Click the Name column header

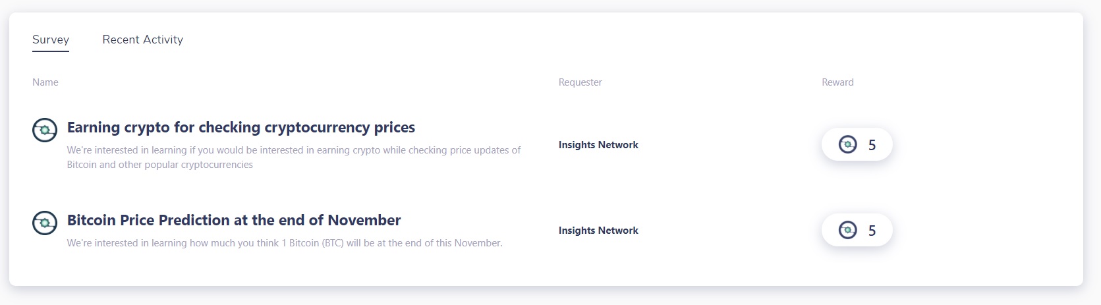[45, 82]
